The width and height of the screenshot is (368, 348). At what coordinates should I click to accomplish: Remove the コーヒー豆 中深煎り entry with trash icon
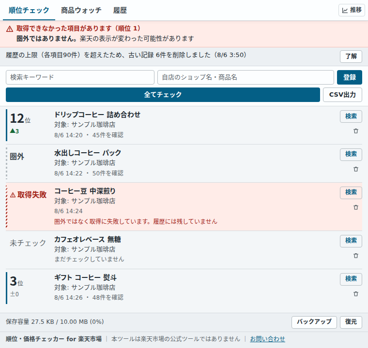click(356, 207)
